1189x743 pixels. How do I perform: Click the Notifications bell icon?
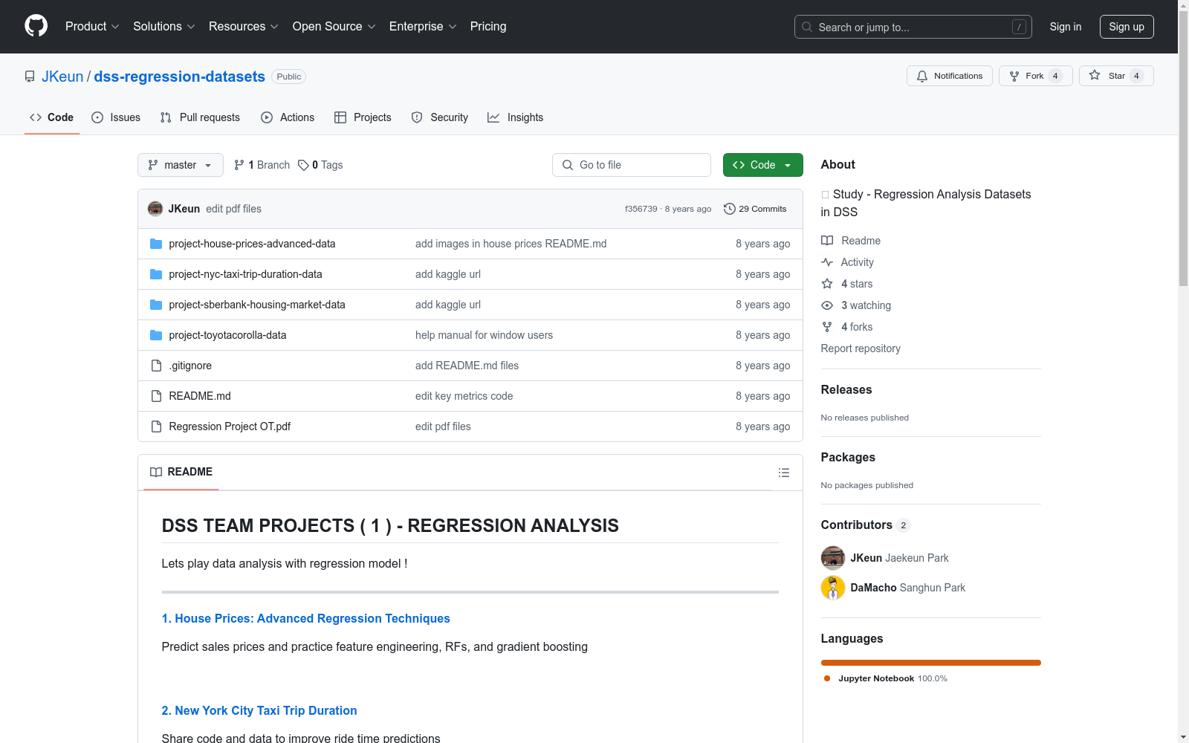(922, 76)
